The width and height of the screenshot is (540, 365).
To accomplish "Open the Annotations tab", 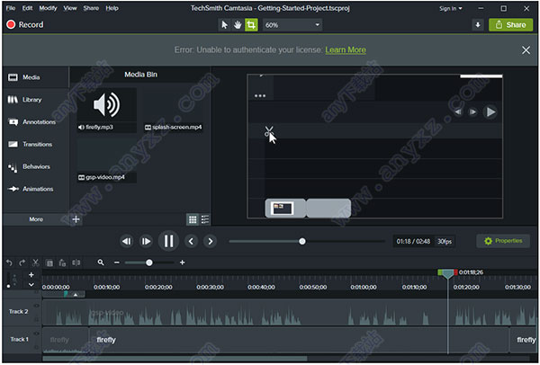I will coord(35,122).
